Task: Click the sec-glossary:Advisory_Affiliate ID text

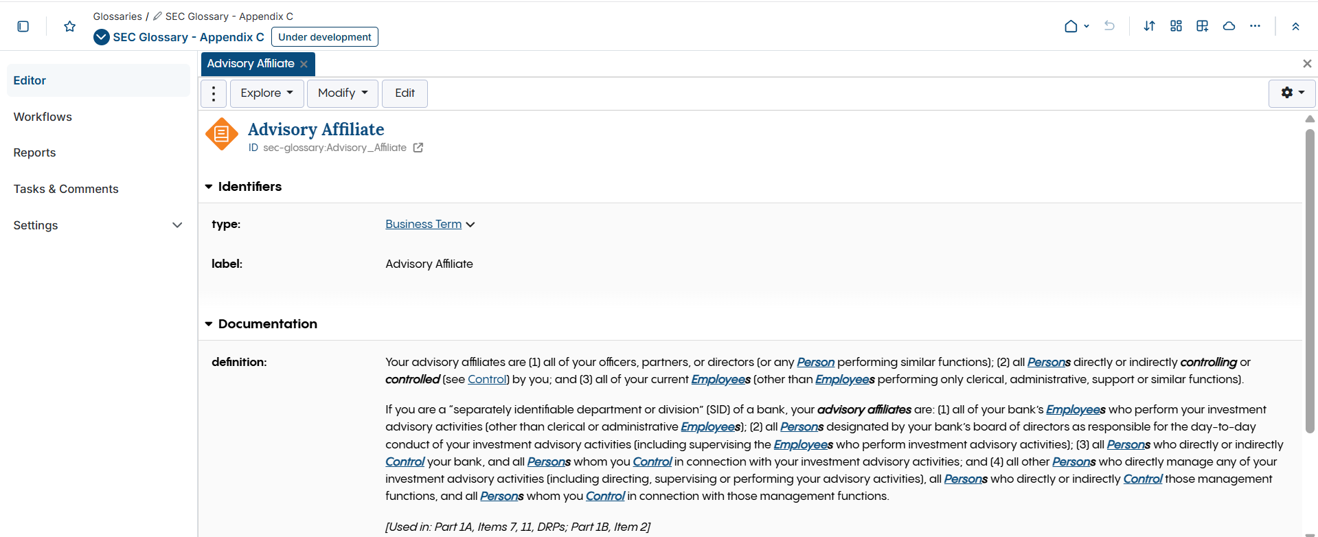Action: [334, 148]
